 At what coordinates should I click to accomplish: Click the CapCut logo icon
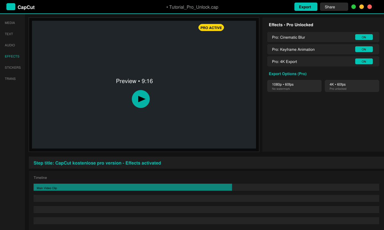(11, 7)
